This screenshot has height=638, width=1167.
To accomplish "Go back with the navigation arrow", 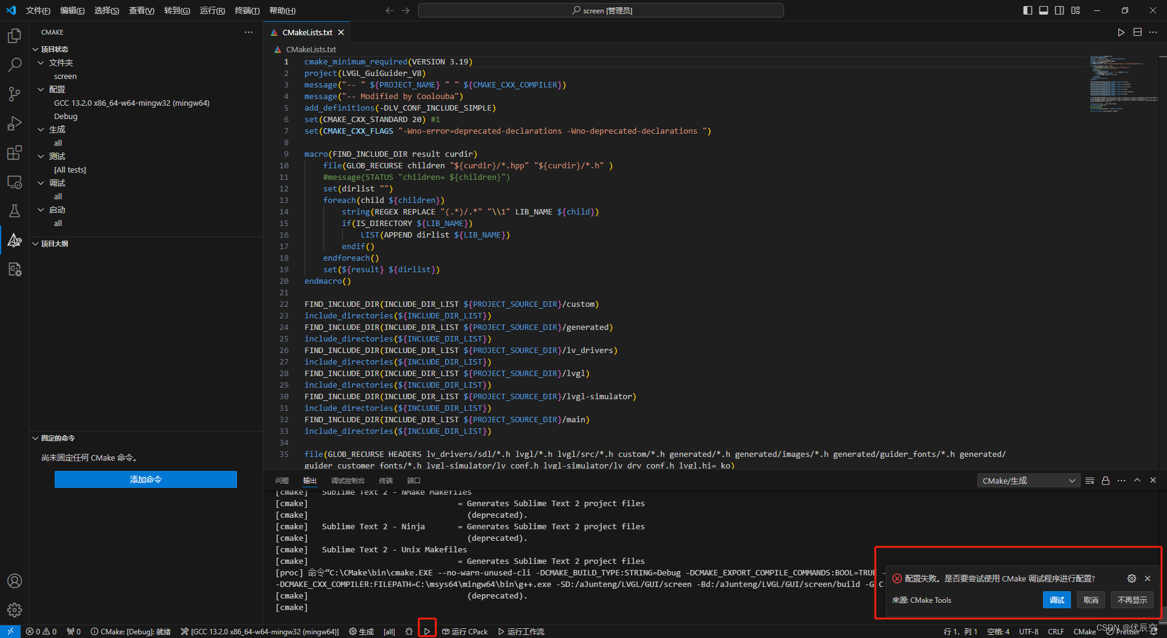I will click(390, 10).
